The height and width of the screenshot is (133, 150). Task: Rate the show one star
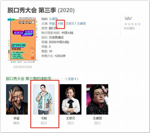tap(126, 24)
